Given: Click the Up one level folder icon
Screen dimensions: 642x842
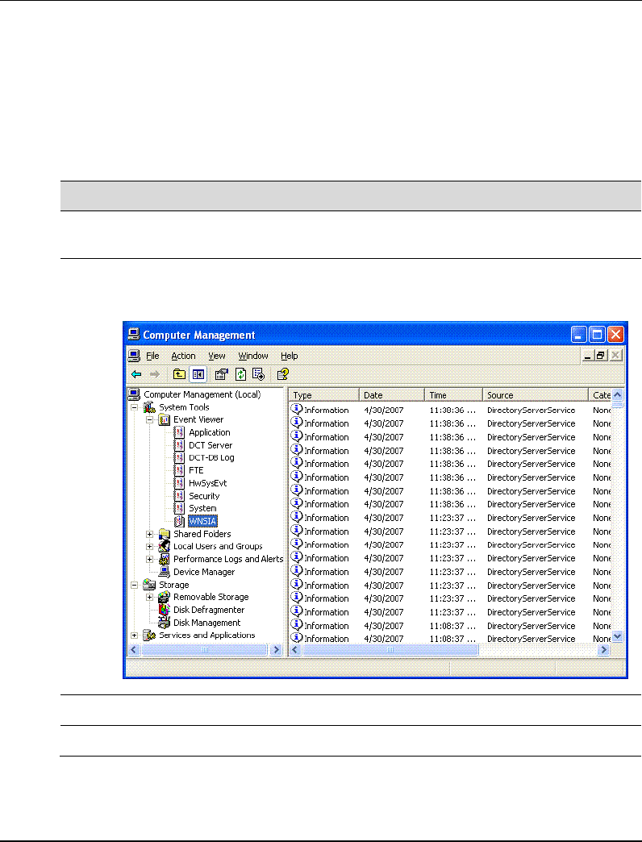Looking at the screenshot, I should (179, 374).
